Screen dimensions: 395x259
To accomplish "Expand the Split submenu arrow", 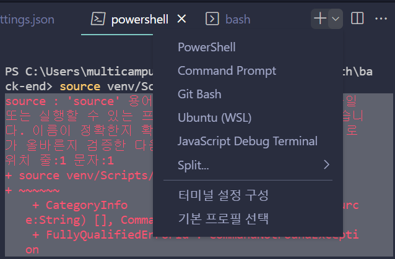I will pos(326,164).
